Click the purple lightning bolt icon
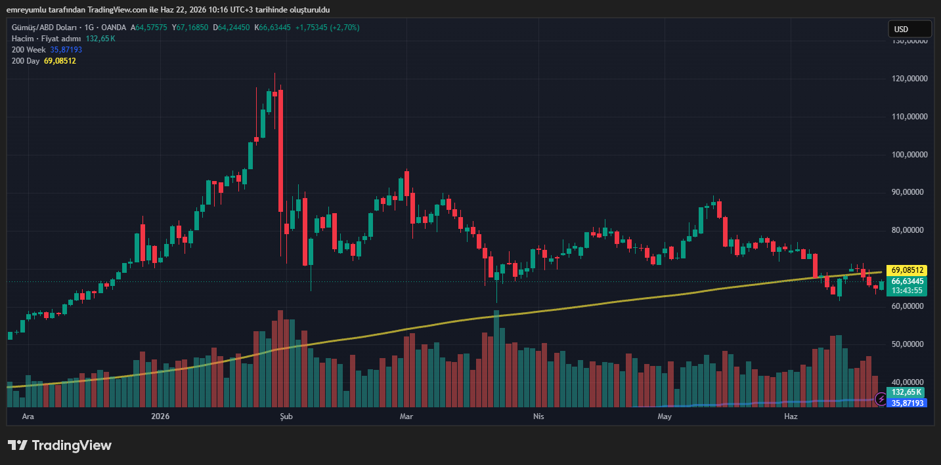This screenshot has width=941, height=465. tap(880, 398)
